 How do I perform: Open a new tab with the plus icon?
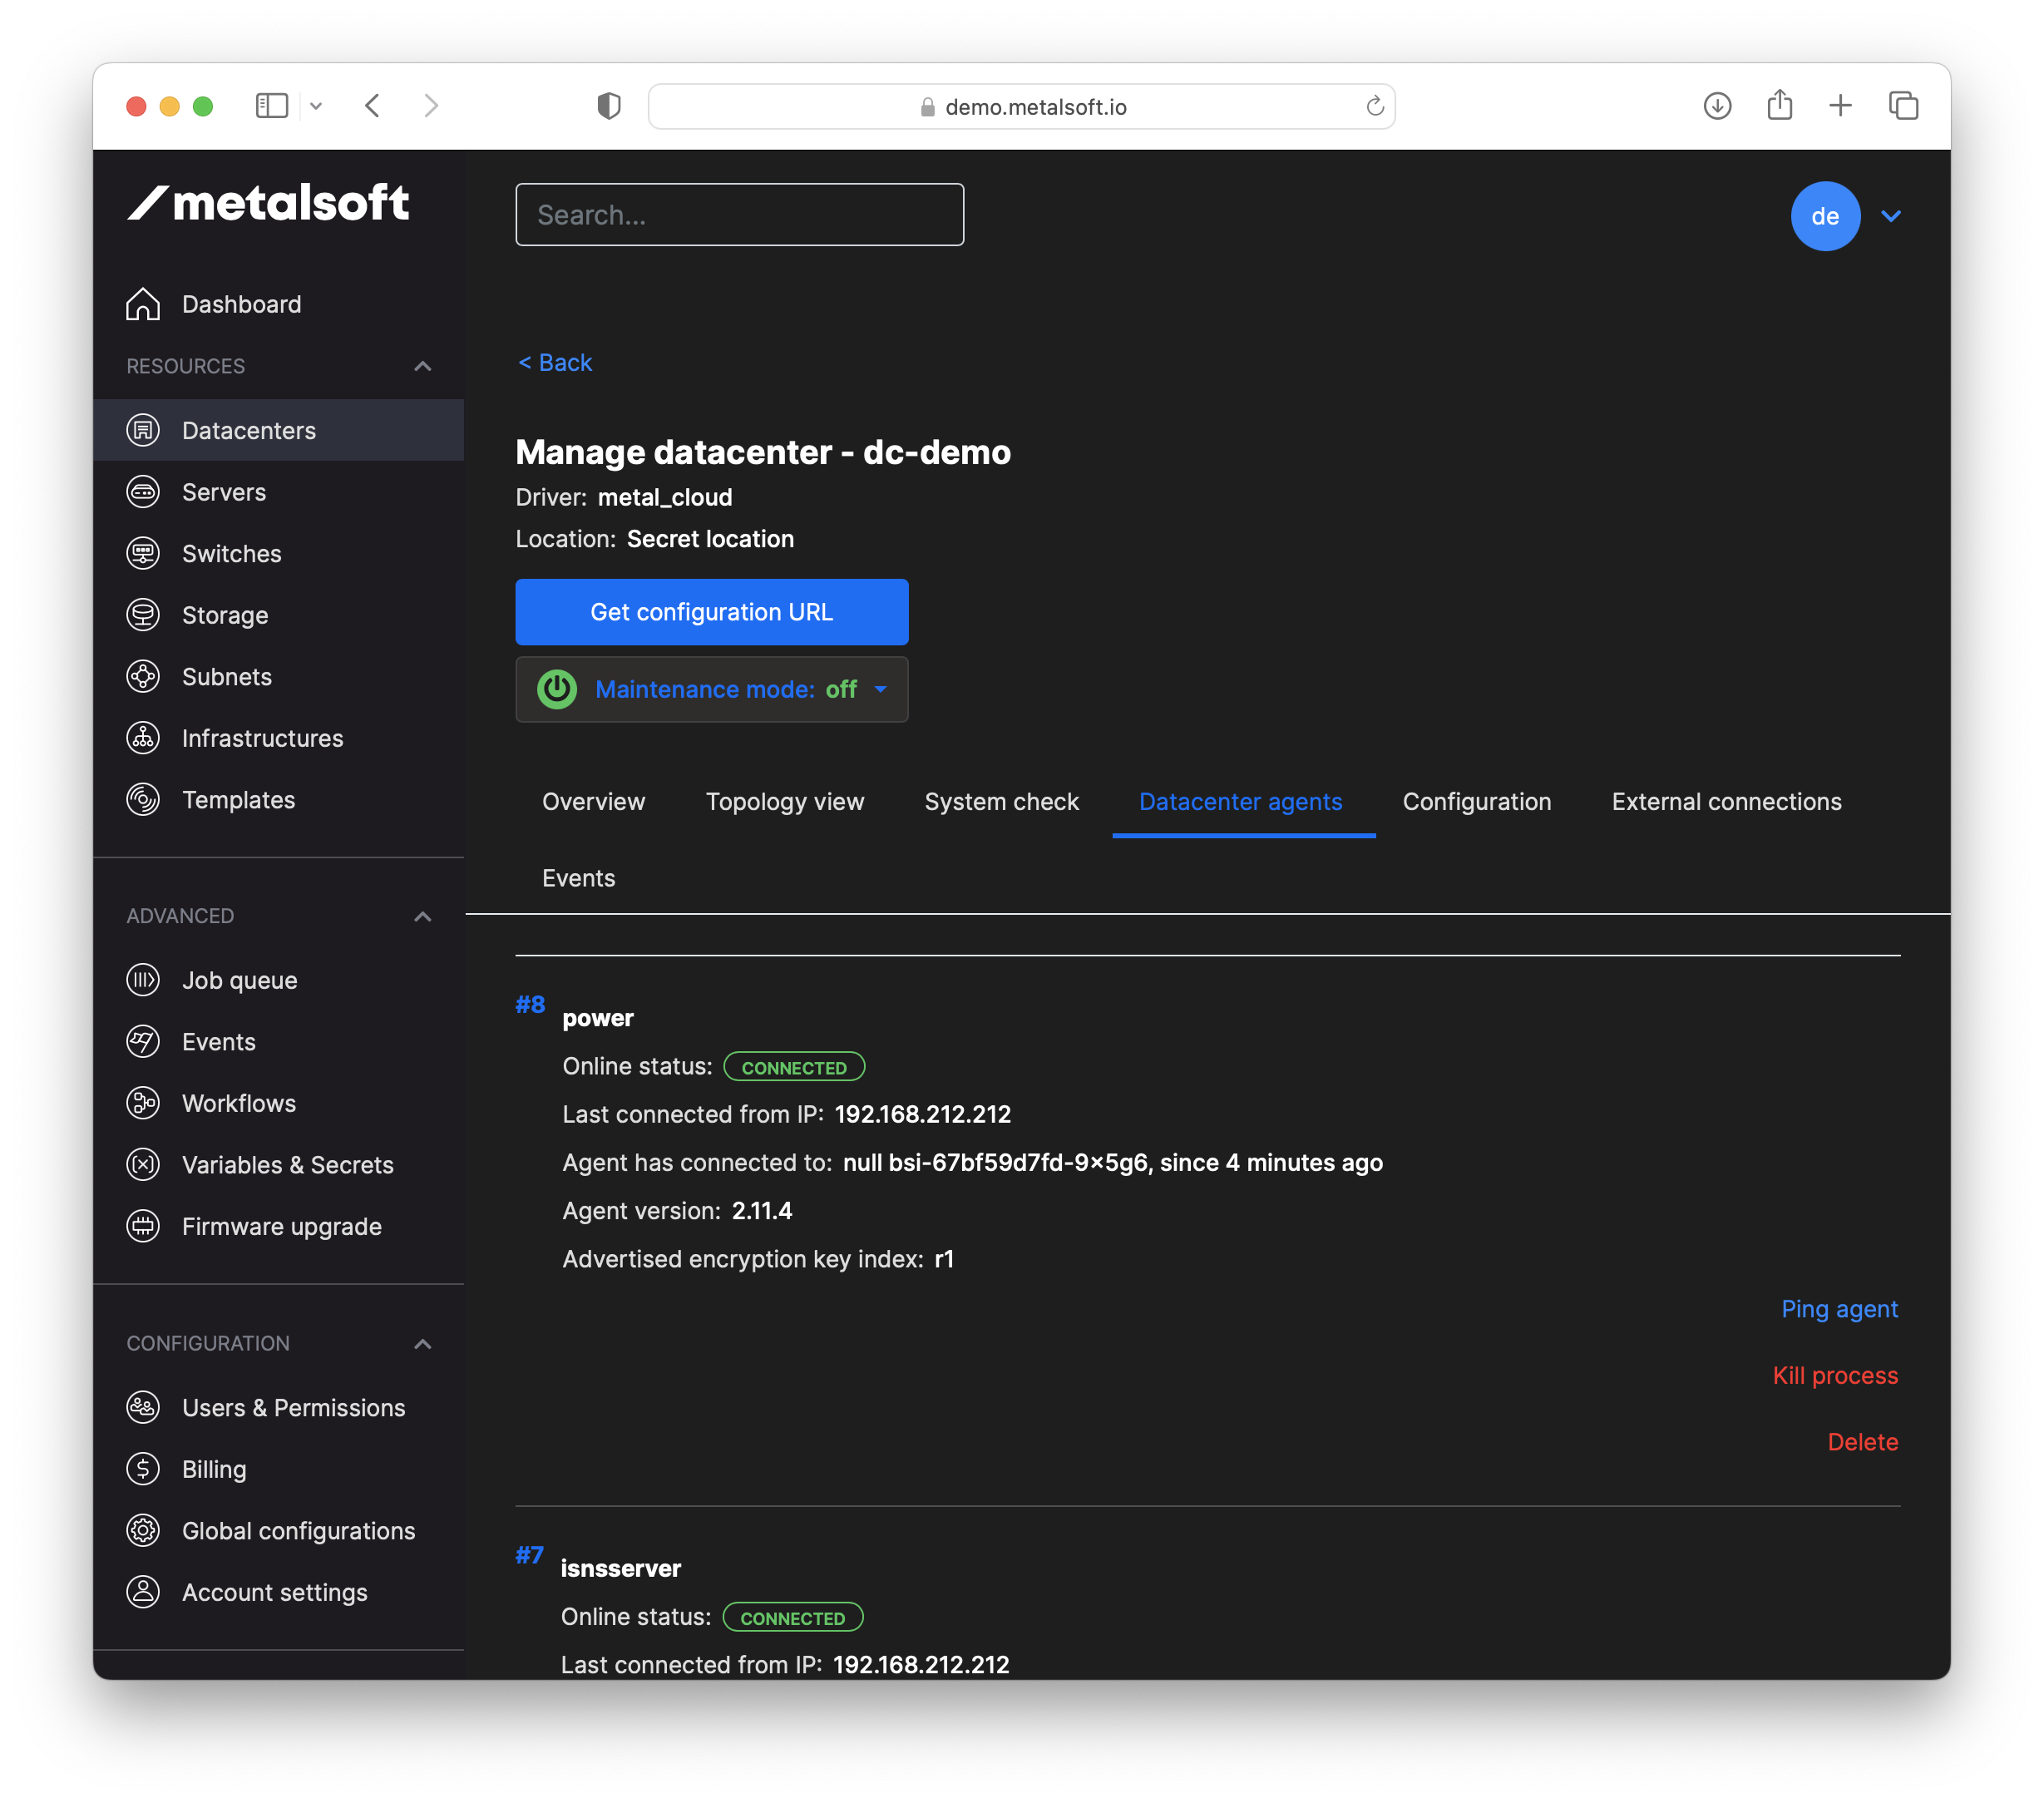pos(1840,106)
